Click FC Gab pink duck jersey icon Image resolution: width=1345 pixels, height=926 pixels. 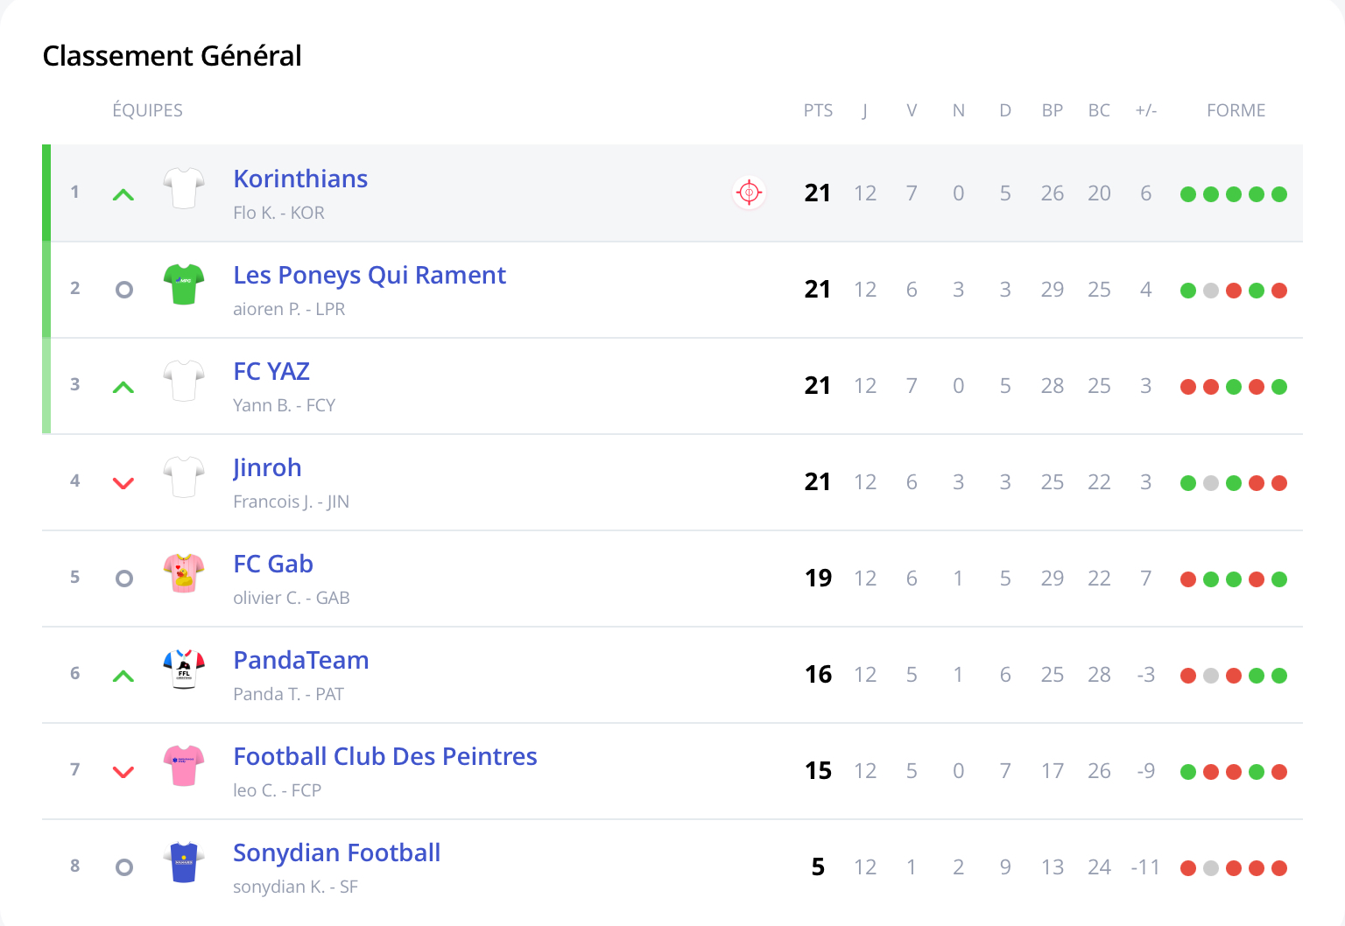point(184,573)
